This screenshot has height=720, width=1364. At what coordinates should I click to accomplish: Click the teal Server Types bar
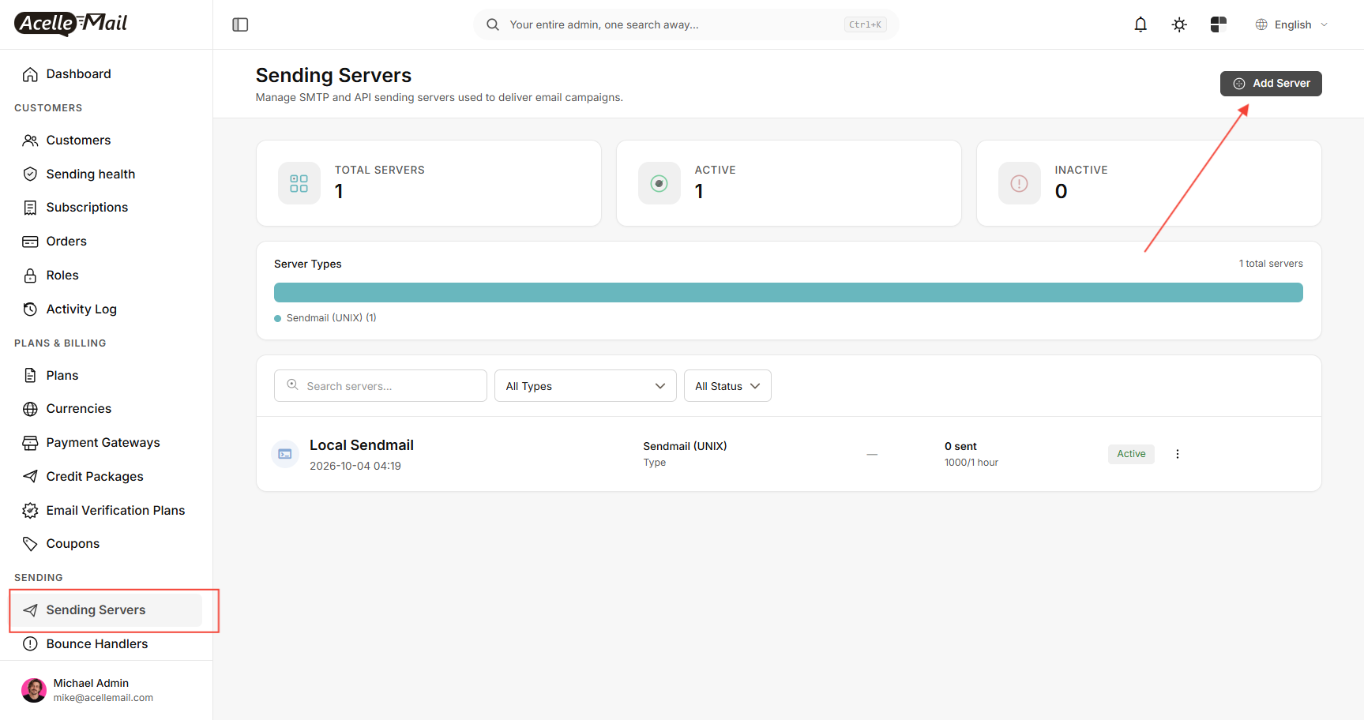coord(788,293)
